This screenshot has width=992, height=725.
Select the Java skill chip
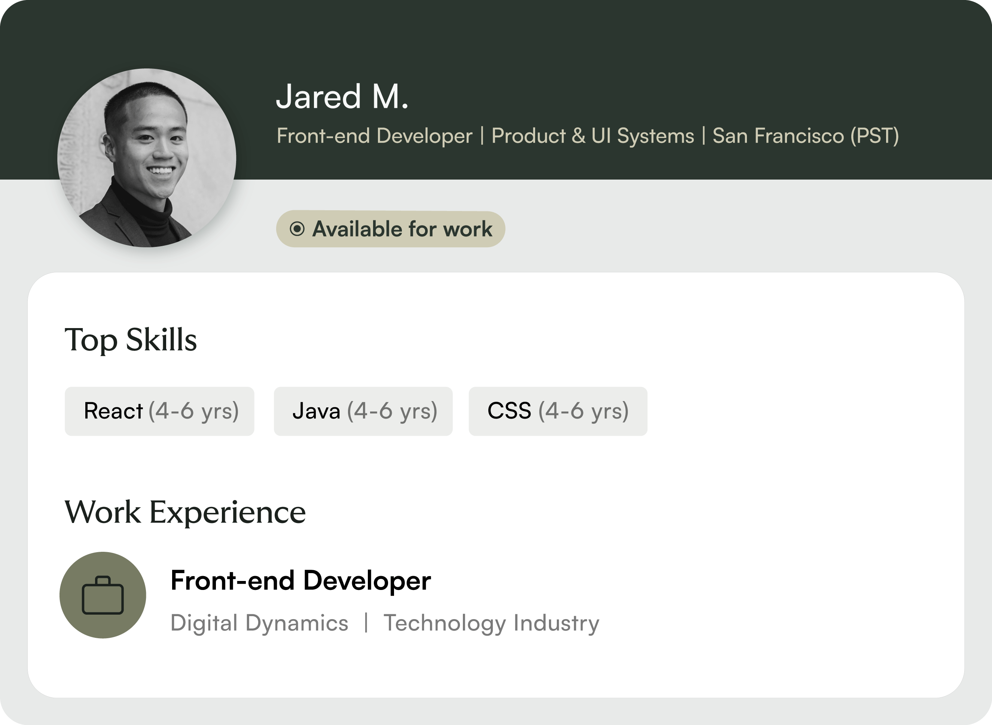[x=316, y=411]
